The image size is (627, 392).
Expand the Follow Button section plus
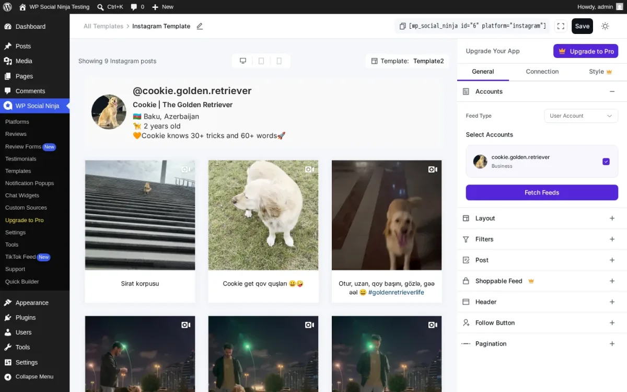click(x=612, y=322)
